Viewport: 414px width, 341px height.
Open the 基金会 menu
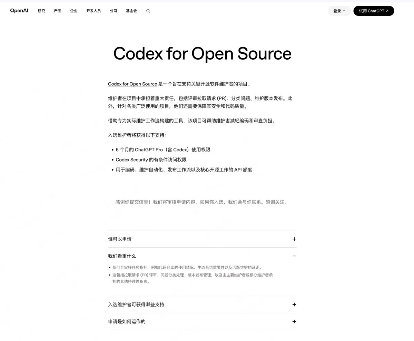click(x=131, y=11)
